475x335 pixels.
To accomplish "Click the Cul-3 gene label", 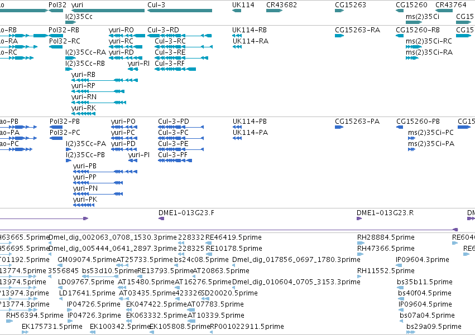I will click(156, 5).
